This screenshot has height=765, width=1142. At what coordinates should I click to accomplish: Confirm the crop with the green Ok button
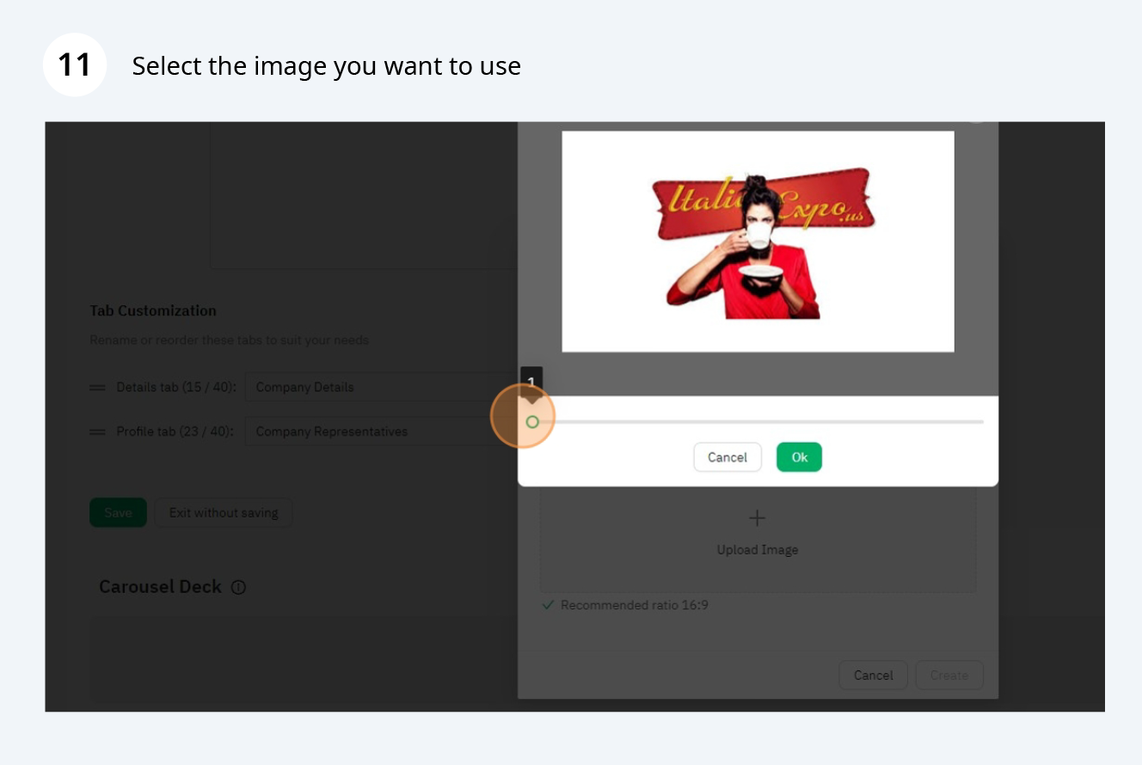pos(799,457)
